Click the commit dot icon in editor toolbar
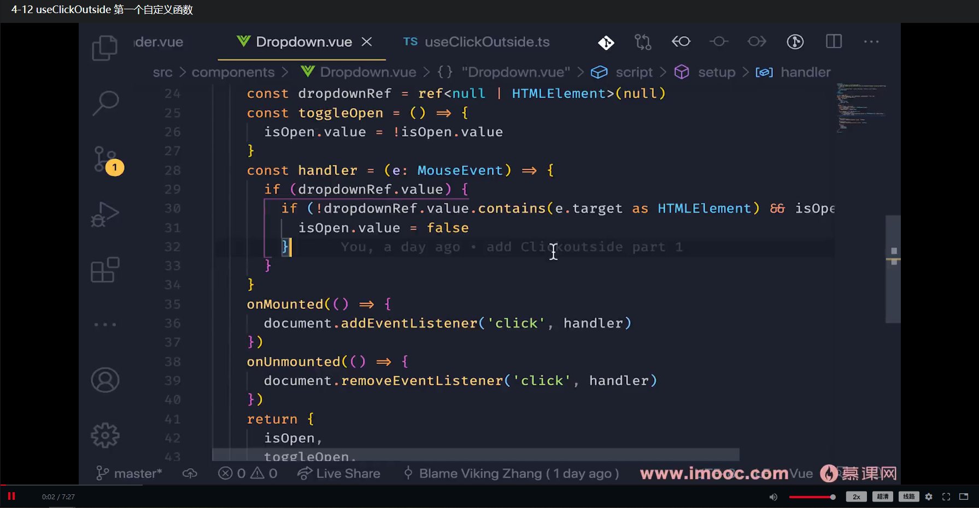The image size is (979, 508). point(719,41)
